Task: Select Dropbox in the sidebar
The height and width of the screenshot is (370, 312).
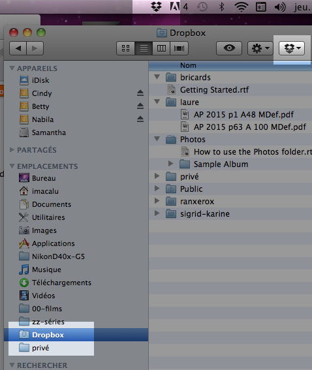Action: (76, 335)
